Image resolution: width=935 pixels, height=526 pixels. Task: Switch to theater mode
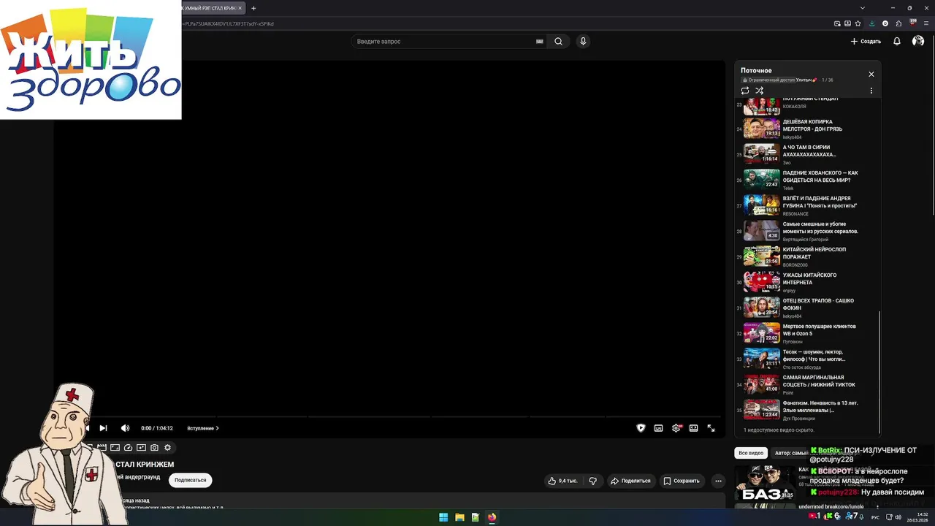693,428
